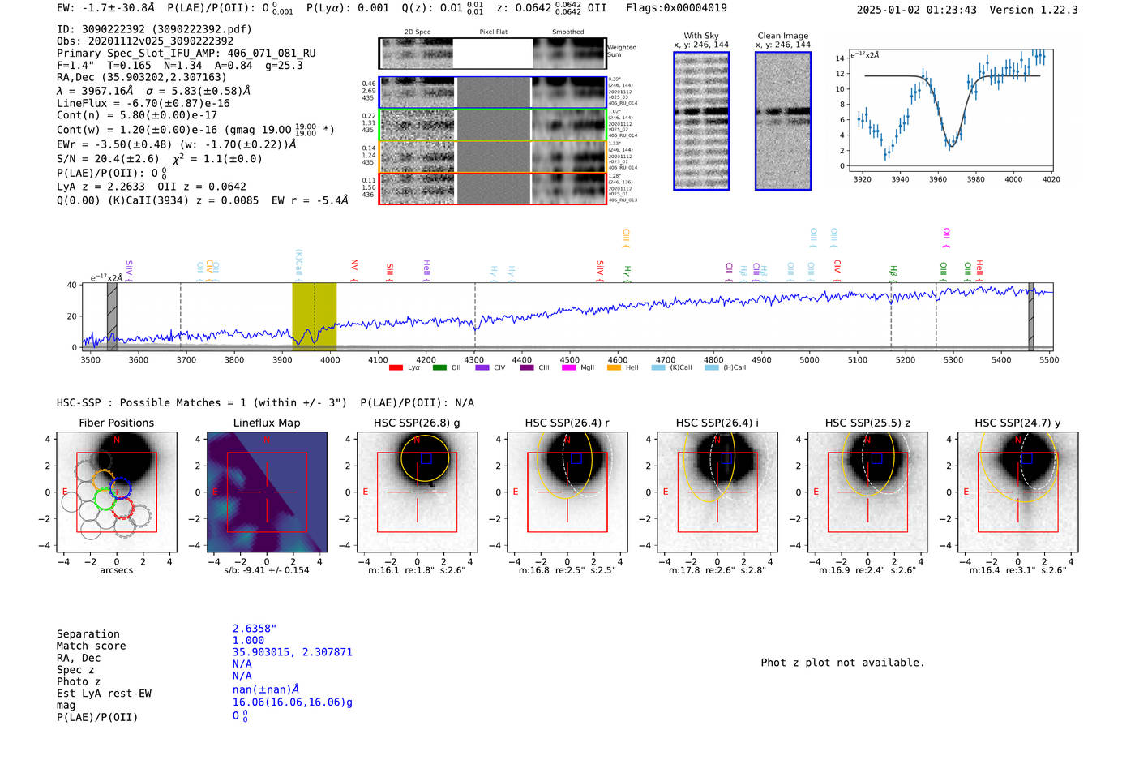
Task: Click the blue fiber circle in Fiber Positions
Action: 120,488
